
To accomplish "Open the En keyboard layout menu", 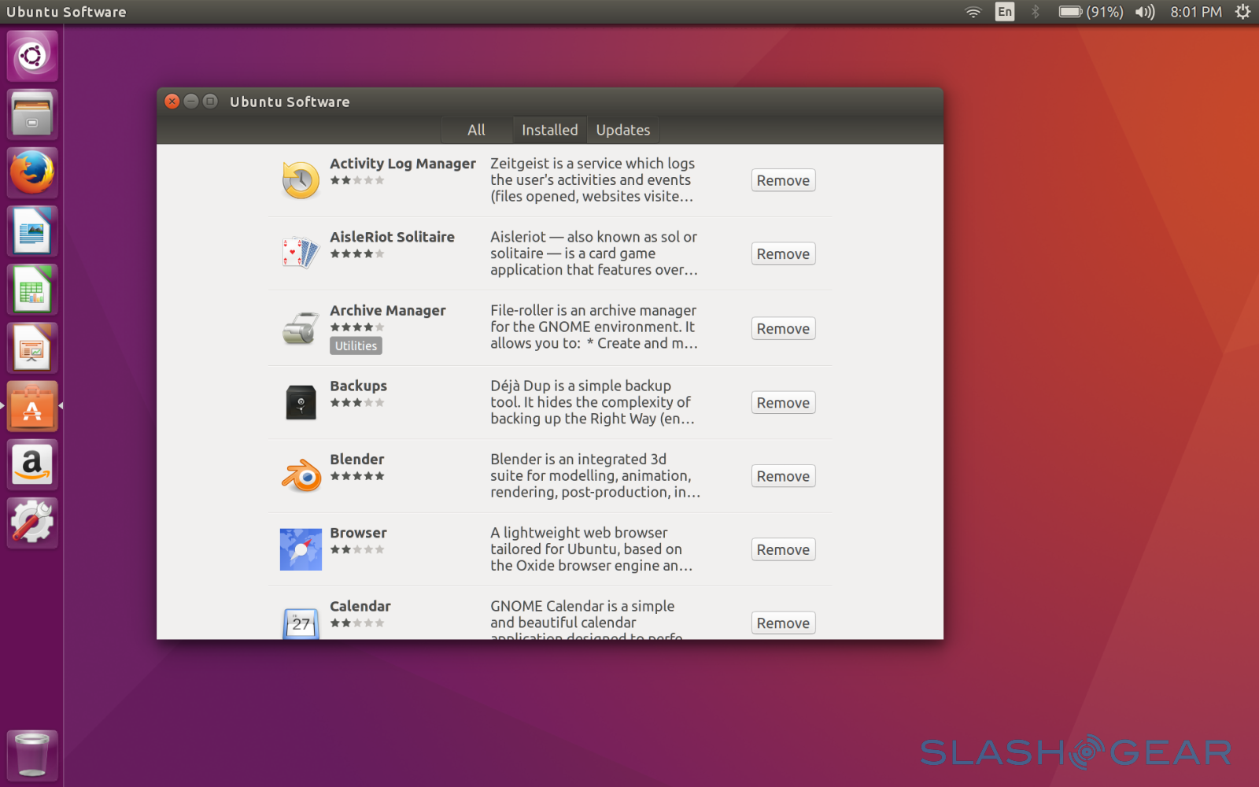I will click(x=1005, y=12).
